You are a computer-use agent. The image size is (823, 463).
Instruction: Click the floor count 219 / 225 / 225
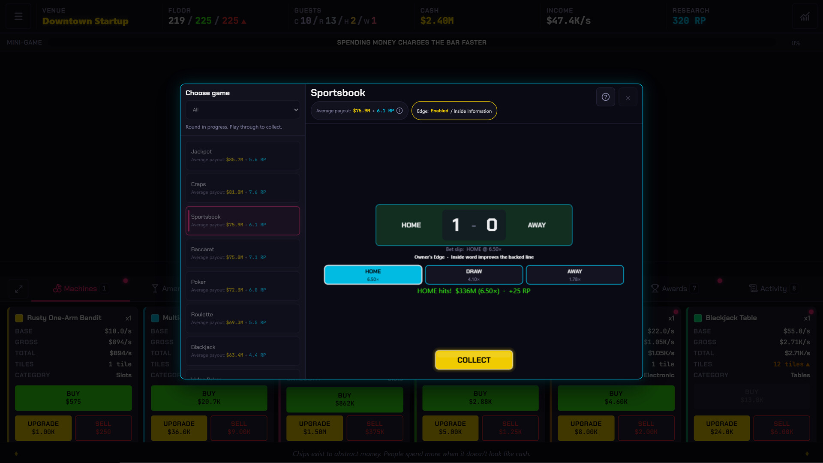point(207,21)
